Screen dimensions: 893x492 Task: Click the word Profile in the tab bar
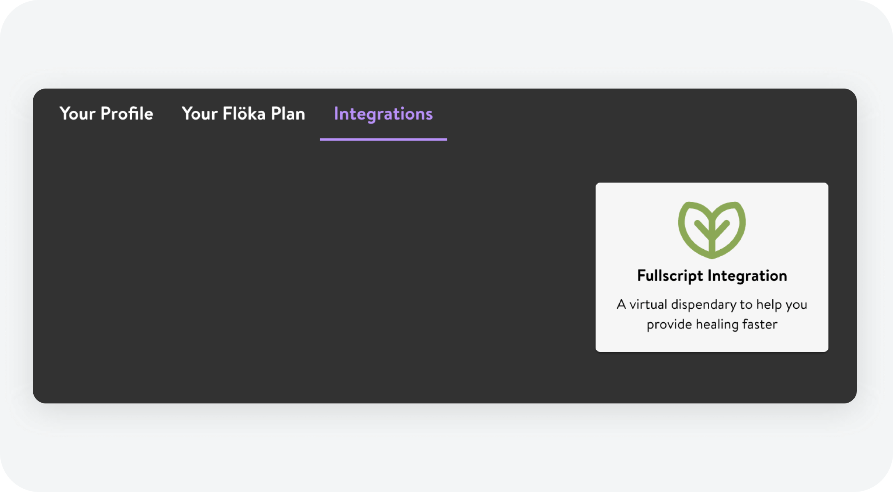127,114
